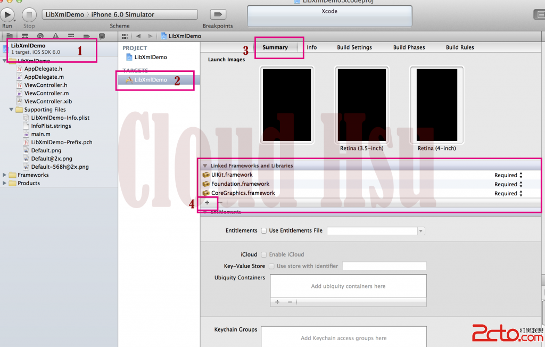Collapse the Supporting Files group

click(x=11, y=110)
